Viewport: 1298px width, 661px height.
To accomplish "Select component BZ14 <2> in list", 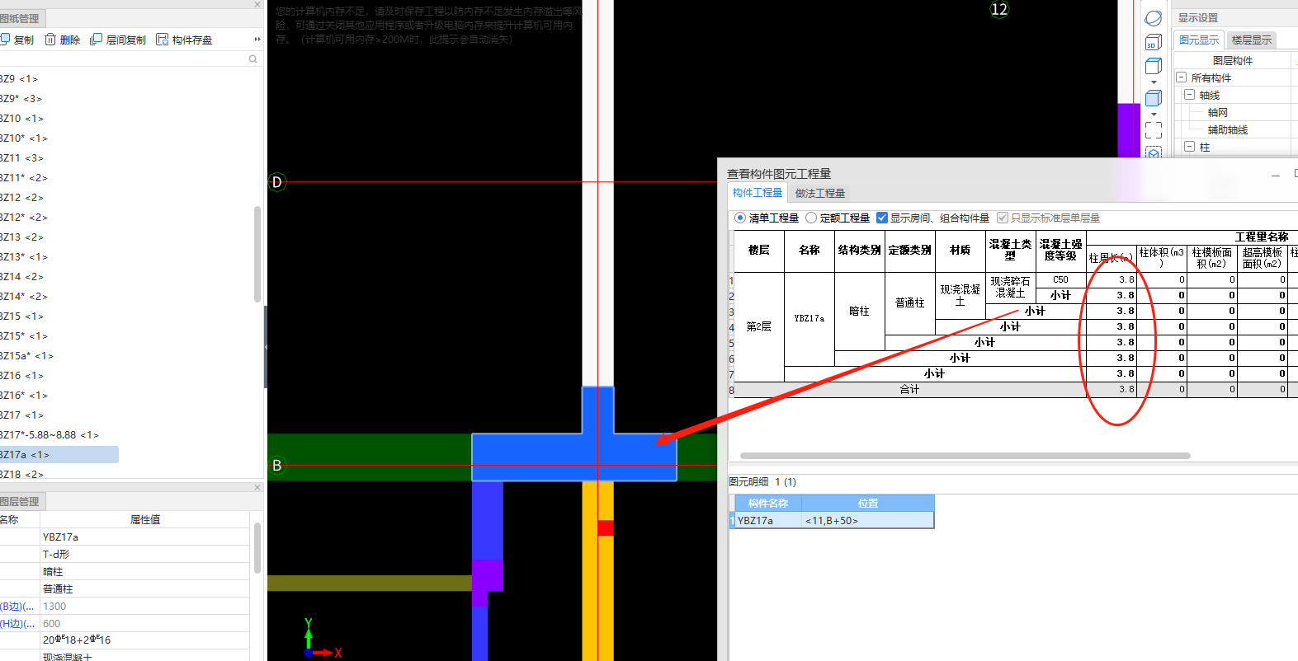I will click(22, 277).
